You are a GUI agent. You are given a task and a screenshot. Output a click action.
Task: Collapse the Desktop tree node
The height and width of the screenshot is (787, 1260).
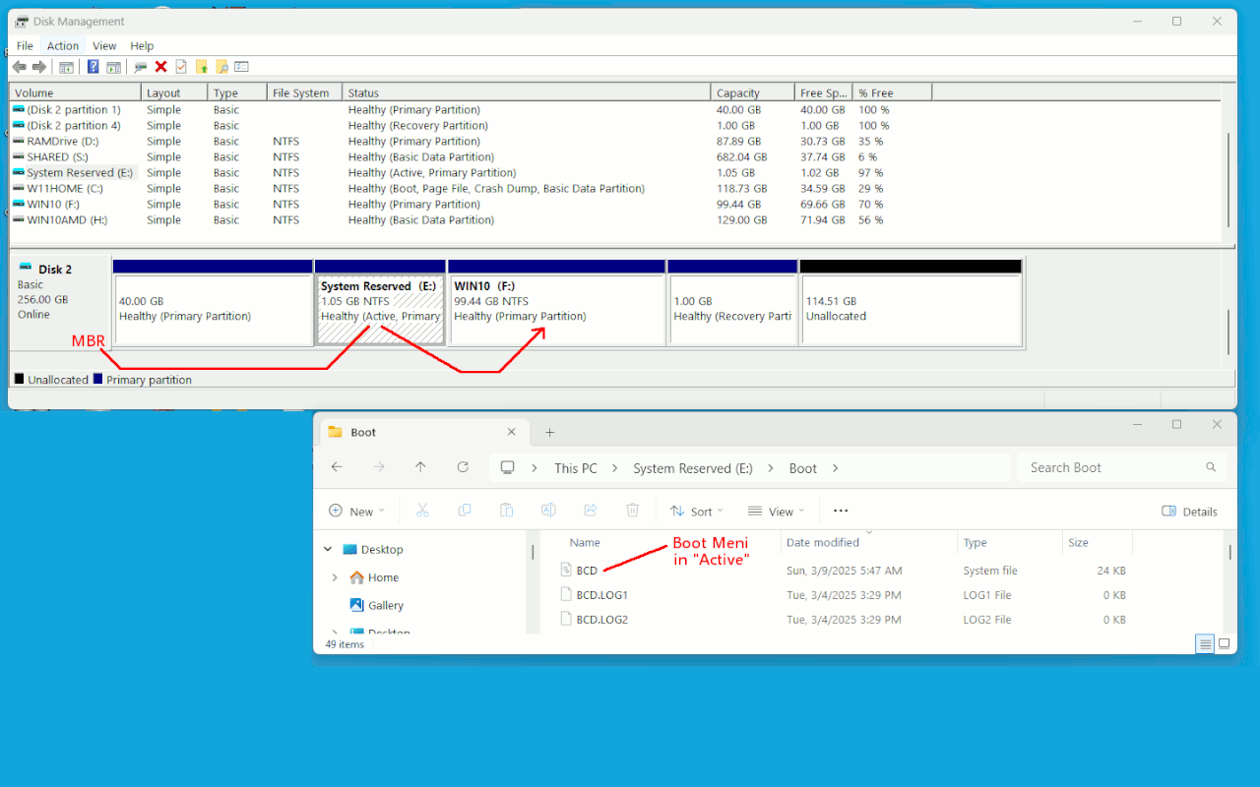(329, 550)
